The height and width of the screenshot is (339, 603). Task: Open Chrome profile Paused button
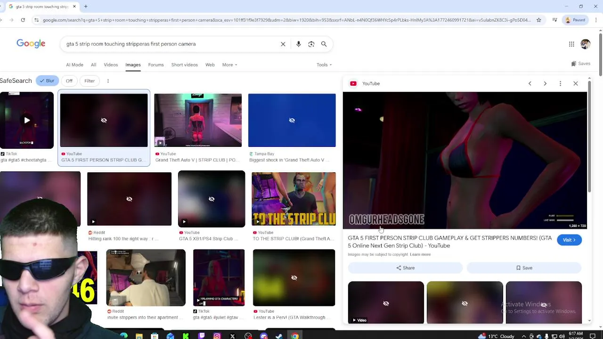(x=575, y=20)
